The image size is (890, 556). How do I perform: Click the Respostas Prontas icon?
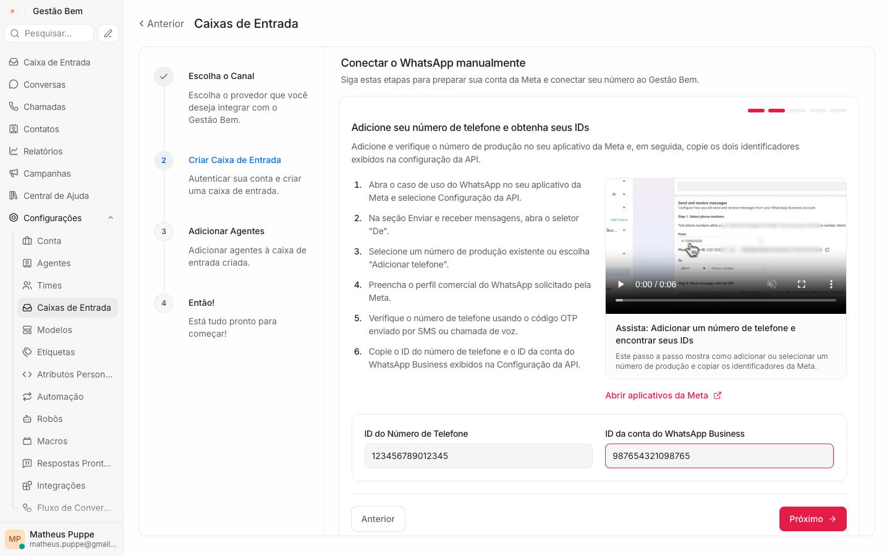click(x=27, y=463)
